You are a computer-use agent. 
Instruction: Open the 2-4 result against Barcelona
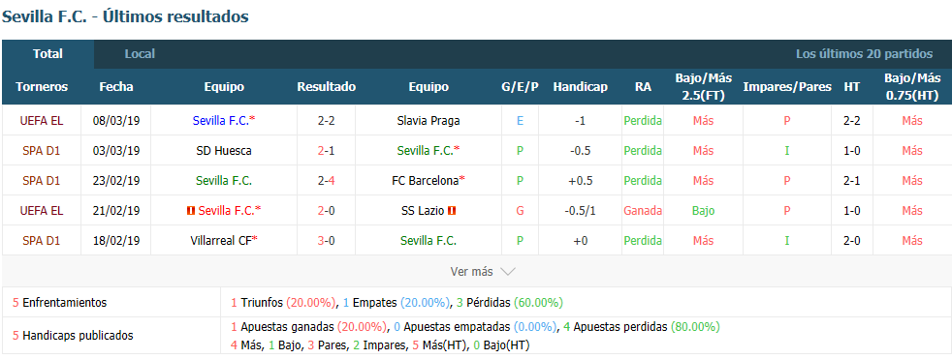coord(326,180)
